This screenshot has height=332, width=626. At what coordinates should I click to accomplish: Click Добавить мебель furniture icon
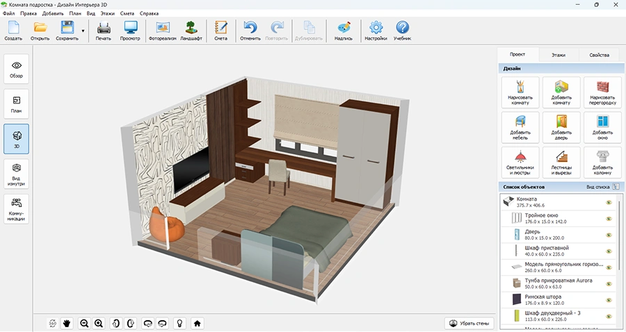520,126
